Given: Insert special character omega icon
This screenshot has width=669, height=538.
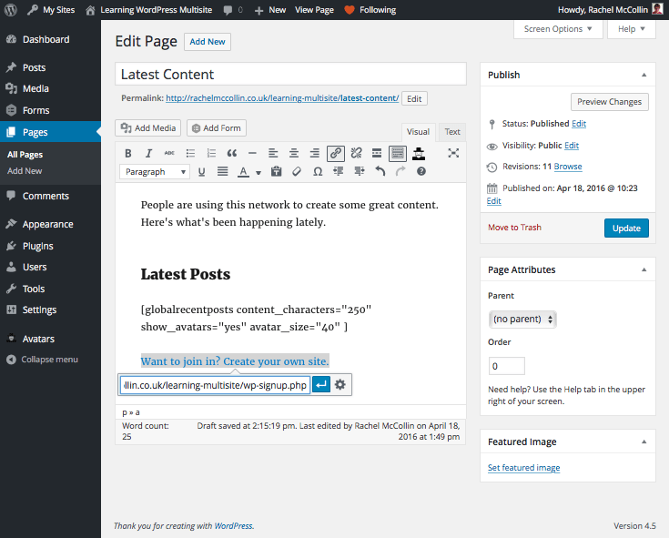Looking at the screenshot, I should tap(318, 171).
